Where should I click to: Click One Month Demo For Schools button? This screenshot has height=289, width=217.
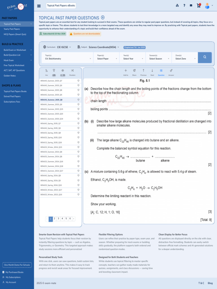pyautogui.click(x=17, y=265)
